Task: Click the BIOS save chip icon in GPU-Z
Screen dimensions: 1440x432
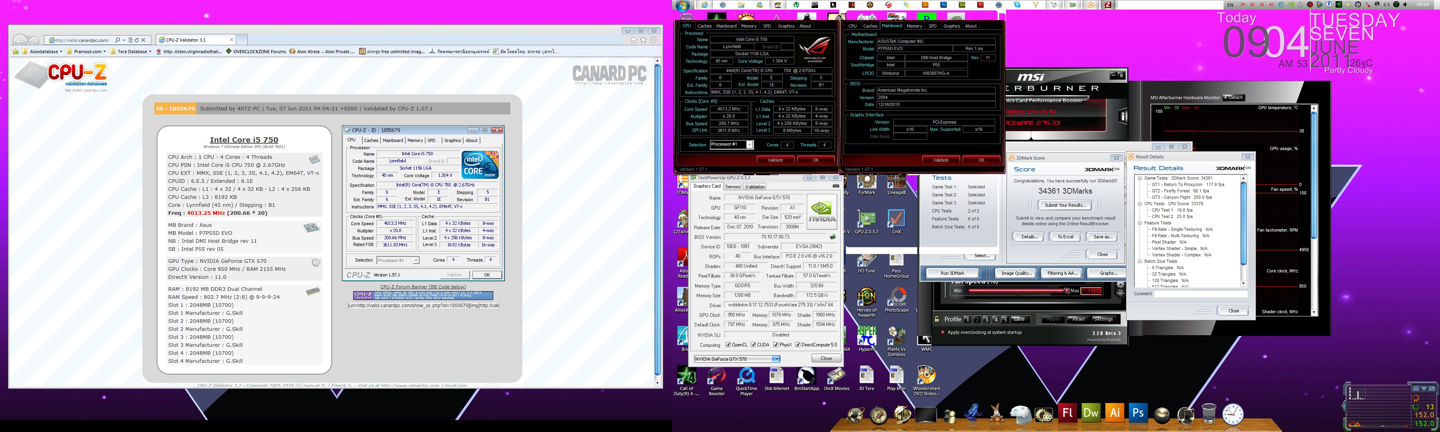Action: 832,237
